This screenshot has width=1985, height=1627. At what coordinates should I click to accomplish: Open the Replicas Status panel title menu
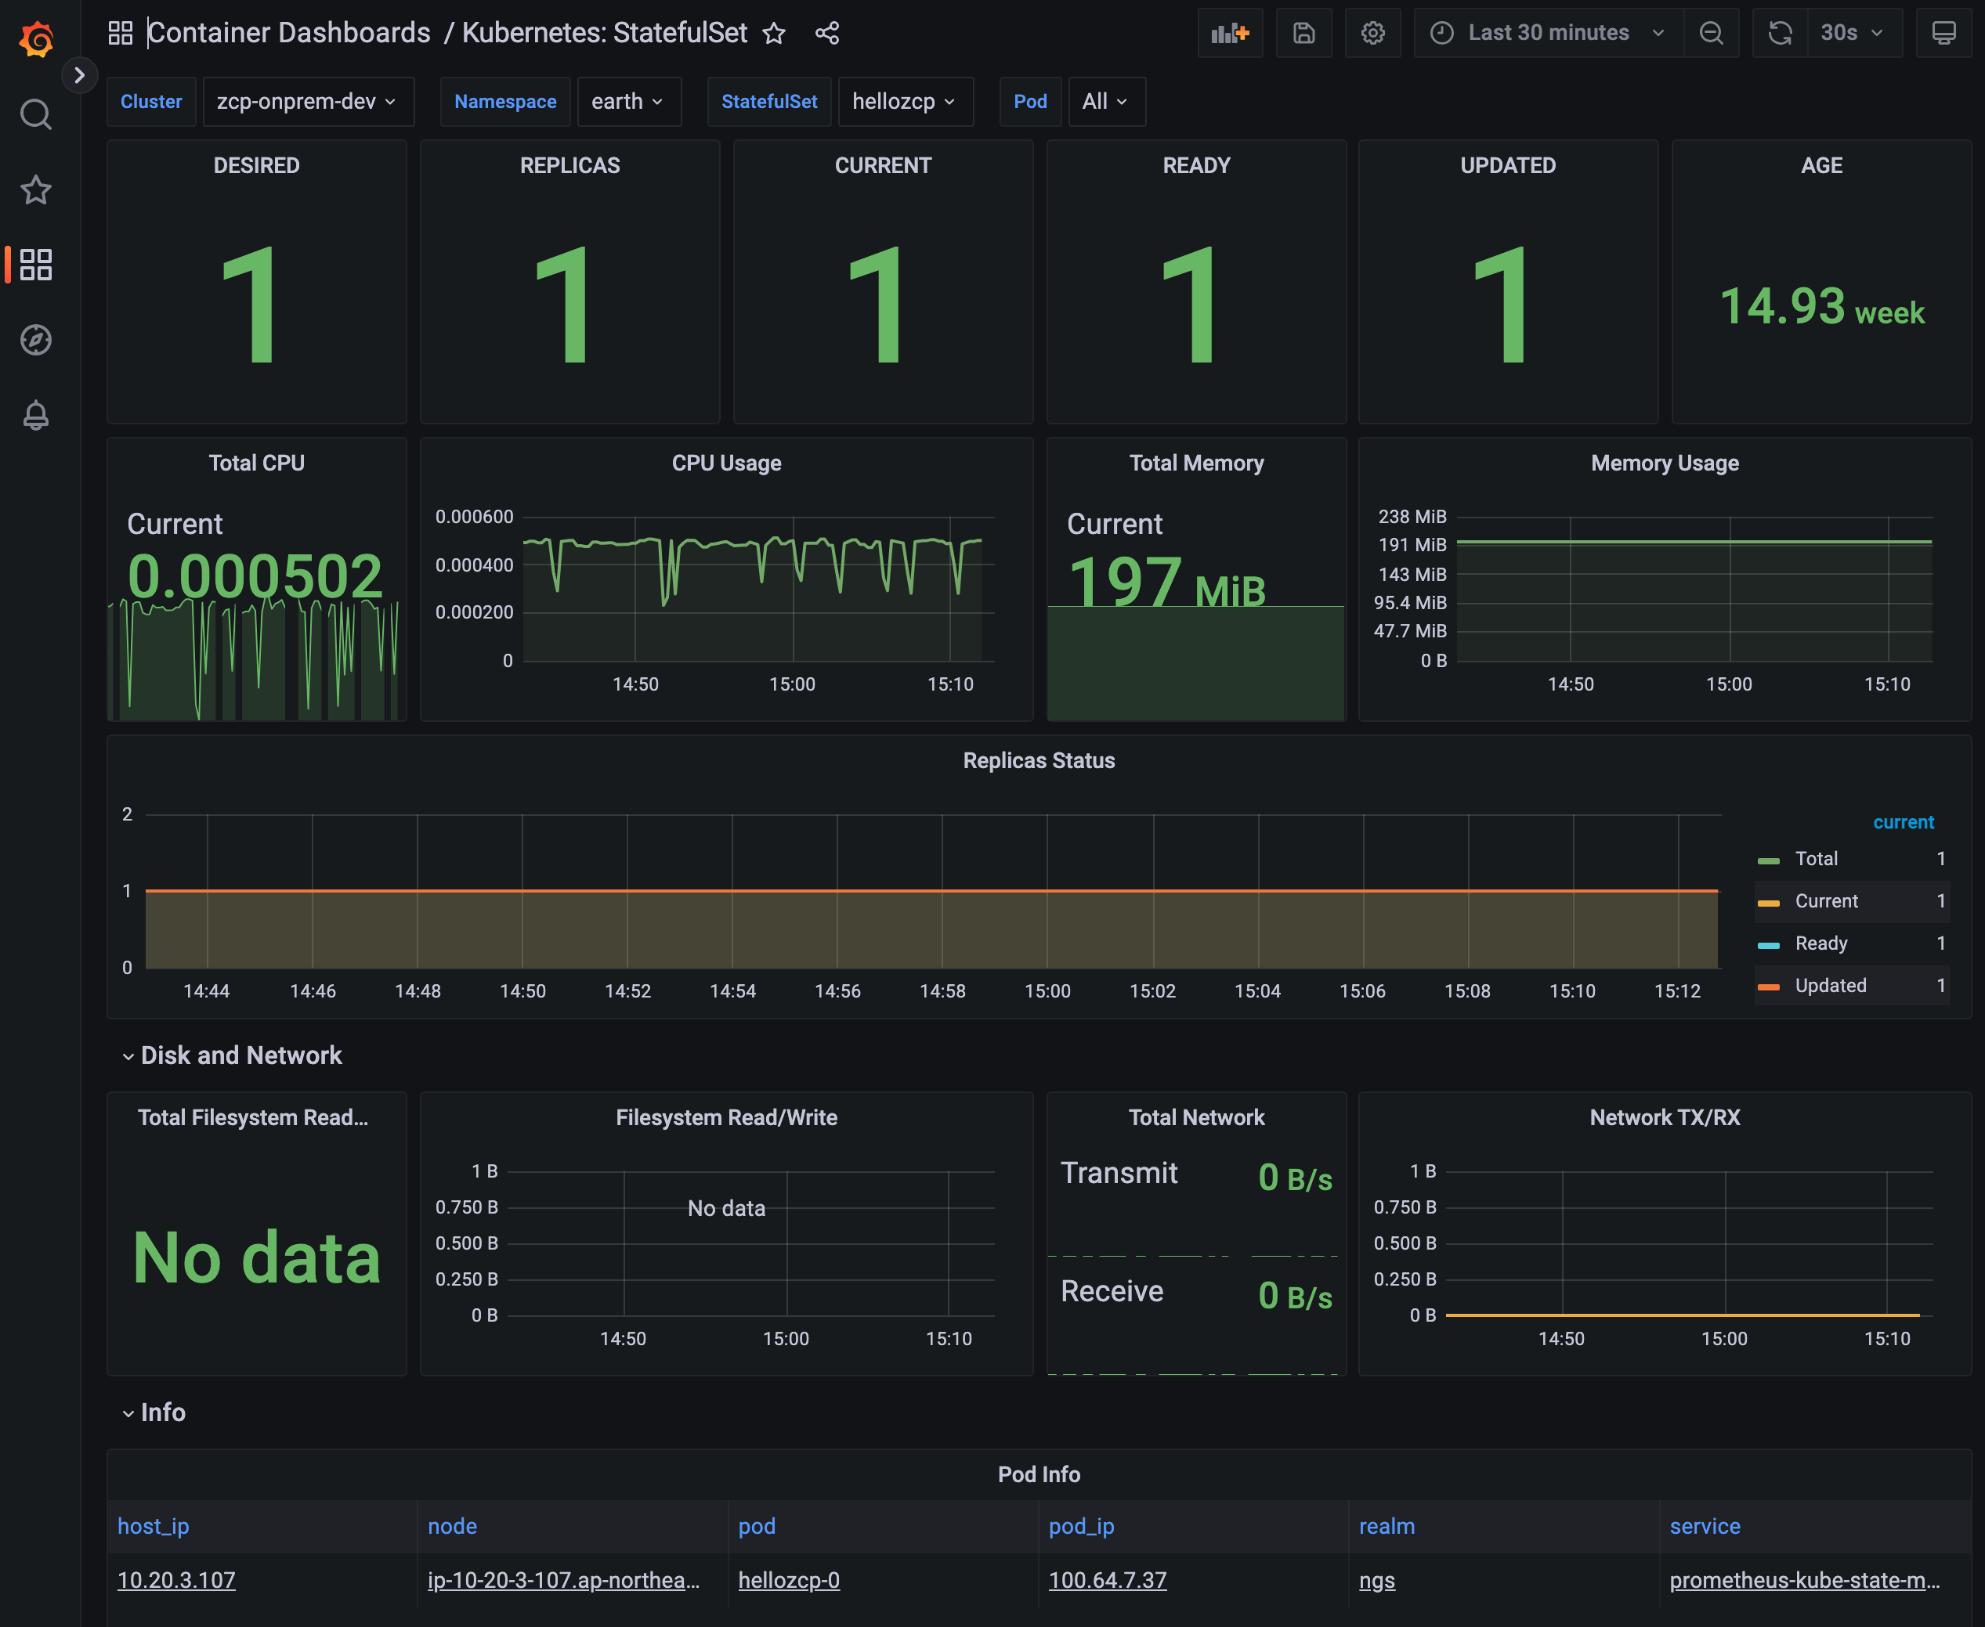tap(1039, 760)
